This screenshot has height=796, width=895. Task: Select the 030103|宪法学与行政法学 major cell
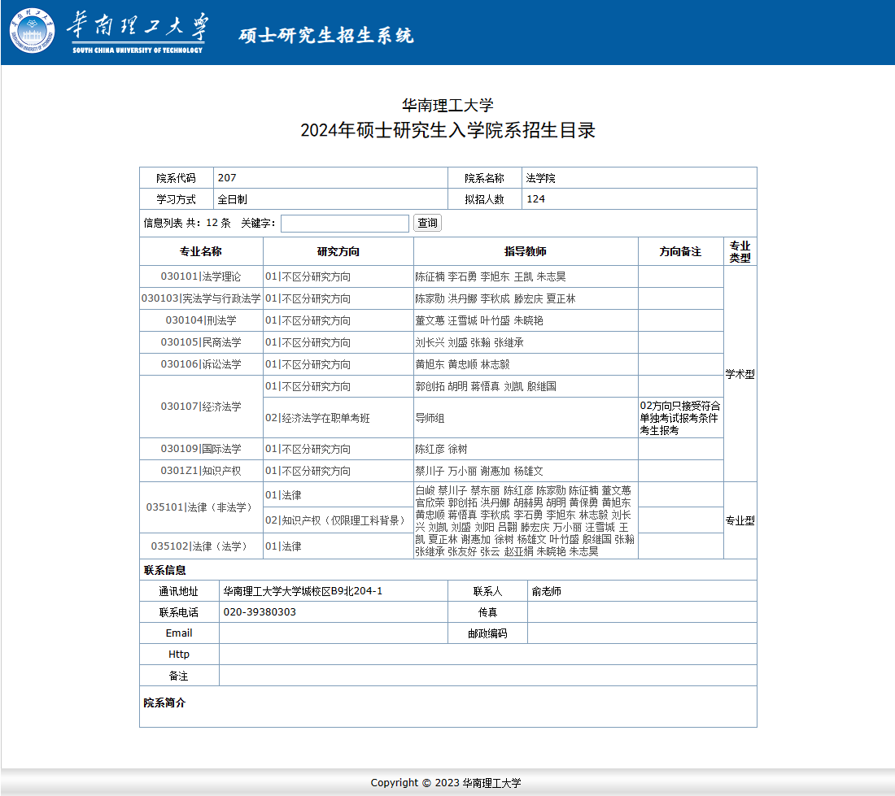(201, 298)
